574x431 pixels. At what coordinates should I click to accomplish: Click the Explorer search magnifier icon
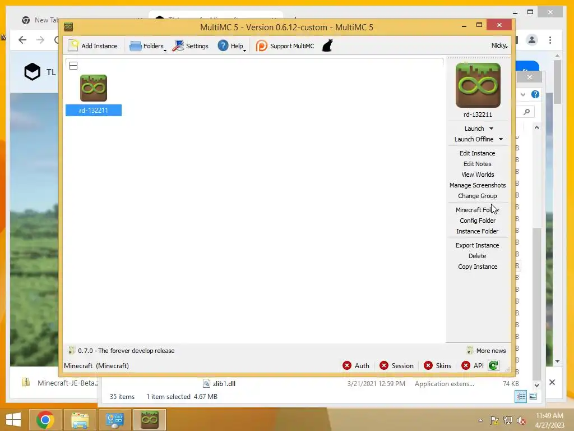point(526,112)
